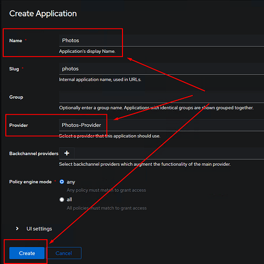The image size is (264, 264).
Task: Click the Slug field label
Action: coord(14,69)
